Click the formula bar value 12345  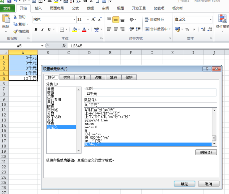(x=76, y=46)
